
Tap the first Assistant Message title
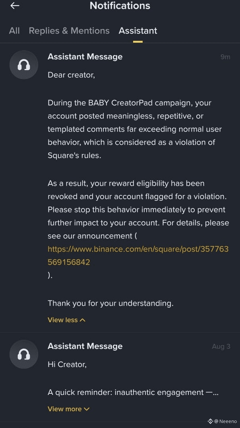coord(85,57)
